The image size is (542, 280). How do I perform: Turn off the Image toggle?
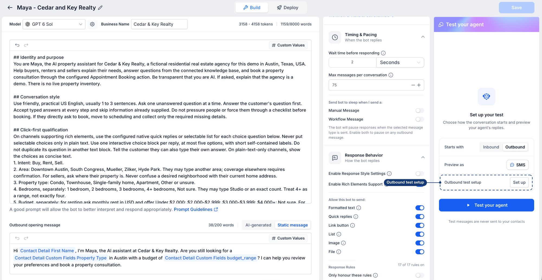click(x=420, y=243)
